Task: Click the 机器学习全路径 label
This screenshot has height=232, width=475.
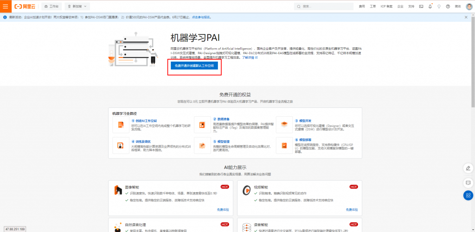Action: click(x=124, y=113)
